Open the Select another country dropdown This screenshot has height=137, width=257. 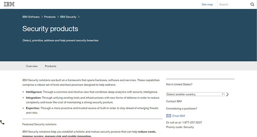[195, 94]
